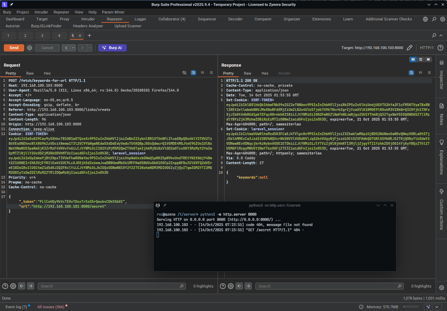The width and height of the screenshot is (447, 311).
Task: Open the Explanations side panel
Action: [441, 157]
